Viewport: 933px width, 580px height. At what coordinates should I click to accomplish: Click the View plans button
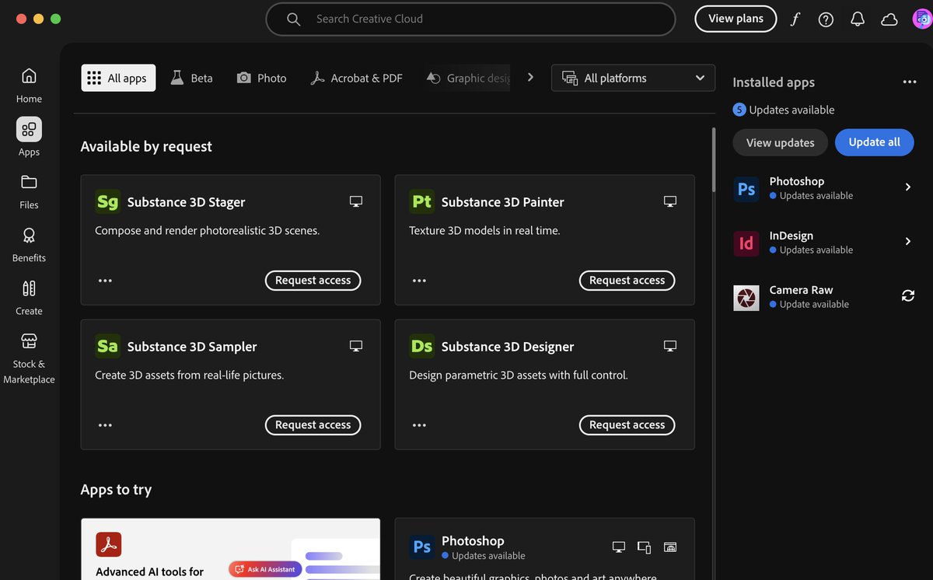[x=736, y=19]
